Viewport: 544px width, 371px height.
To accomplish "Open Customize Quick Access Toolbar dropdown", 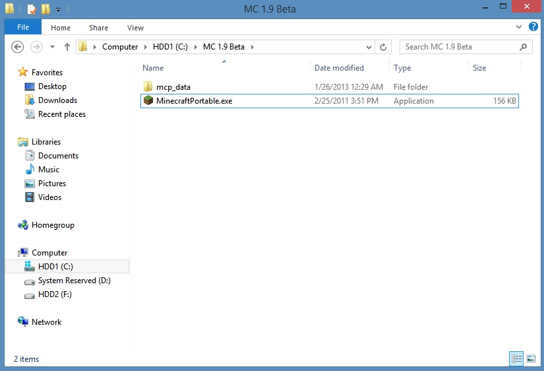I will (x=59, y=10).
